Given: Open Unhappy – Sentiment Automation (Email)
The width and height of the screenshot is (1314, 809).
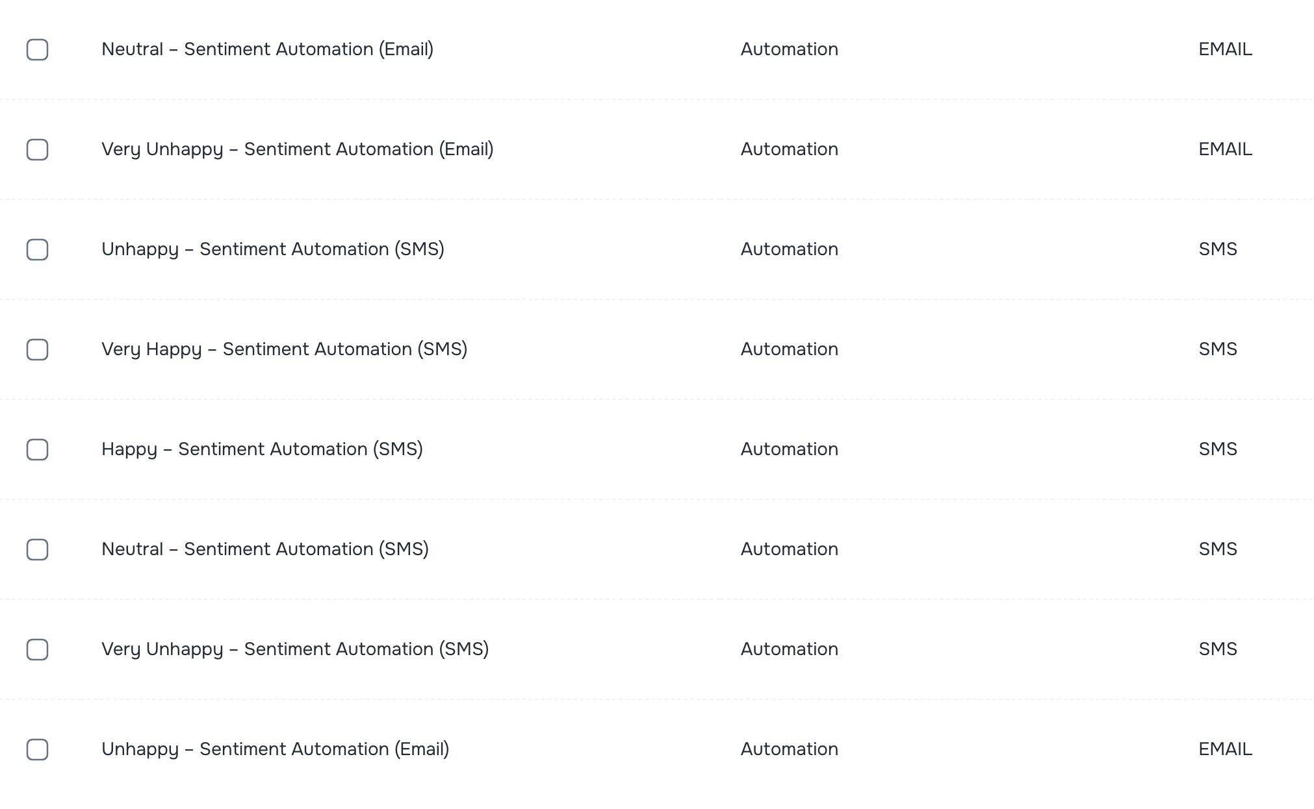Looking at the screenshot, I should coord(275,749).
